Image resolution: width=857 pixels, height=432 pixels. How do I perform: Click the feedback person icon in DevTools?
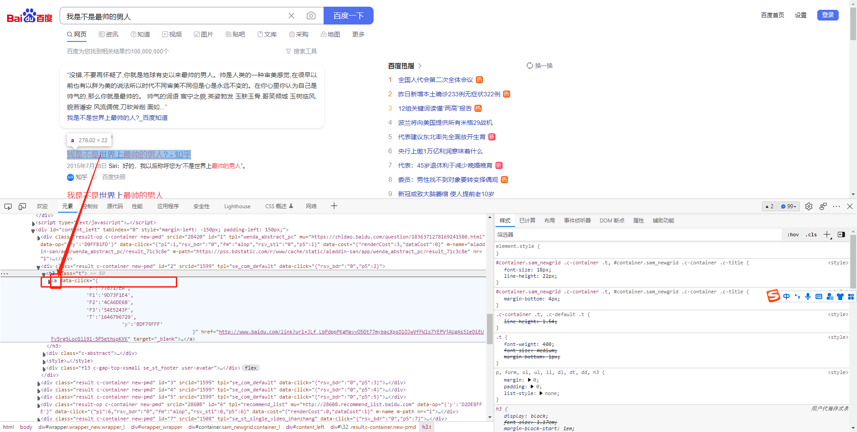pos(823,206)
